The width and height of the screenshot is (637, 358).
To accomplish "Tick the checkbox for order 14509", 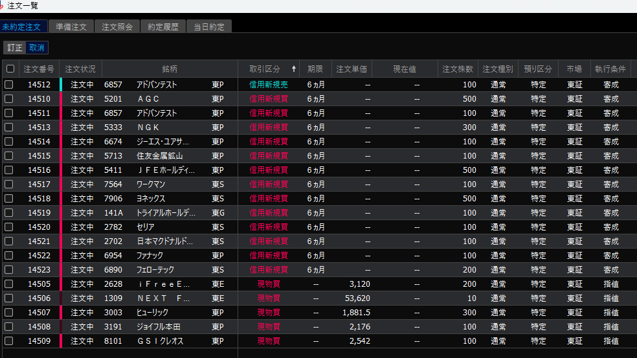I will [9, 341].
